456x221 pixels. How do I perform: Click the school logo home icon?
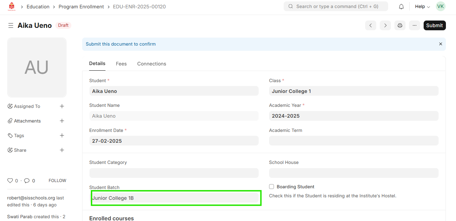click(12, 7)
